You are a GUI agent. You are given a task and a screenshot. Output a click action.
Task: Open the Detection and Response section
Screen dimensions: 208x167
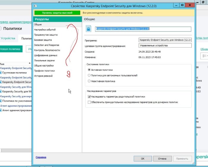click(x=46, y=45)
